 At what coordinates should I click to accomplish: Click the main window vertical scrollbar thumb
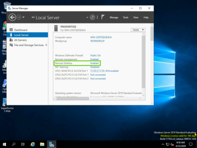[152, 34]
